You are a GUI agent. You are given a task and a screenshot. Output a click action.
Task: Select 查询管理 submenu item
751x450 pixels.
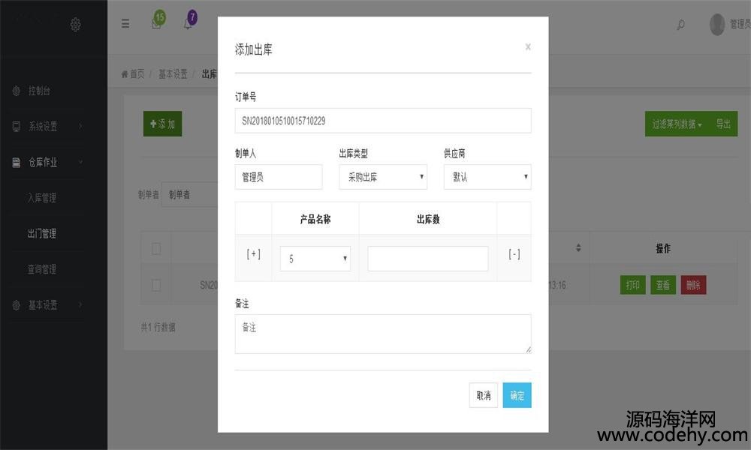(x=41, y=269)
